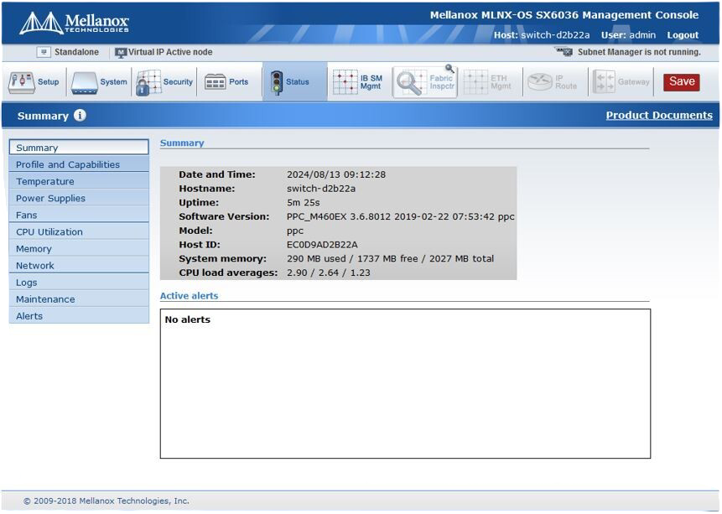Open the Alerts page

coord(79,316)
